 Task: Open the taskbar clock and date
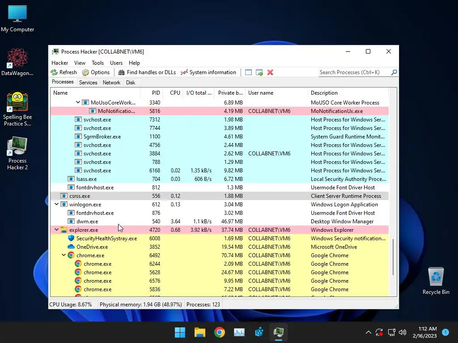tap(425, 332)
